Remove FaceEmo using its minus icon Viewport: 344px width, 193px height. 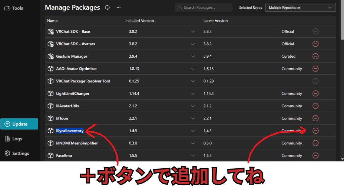click(315, 155)
